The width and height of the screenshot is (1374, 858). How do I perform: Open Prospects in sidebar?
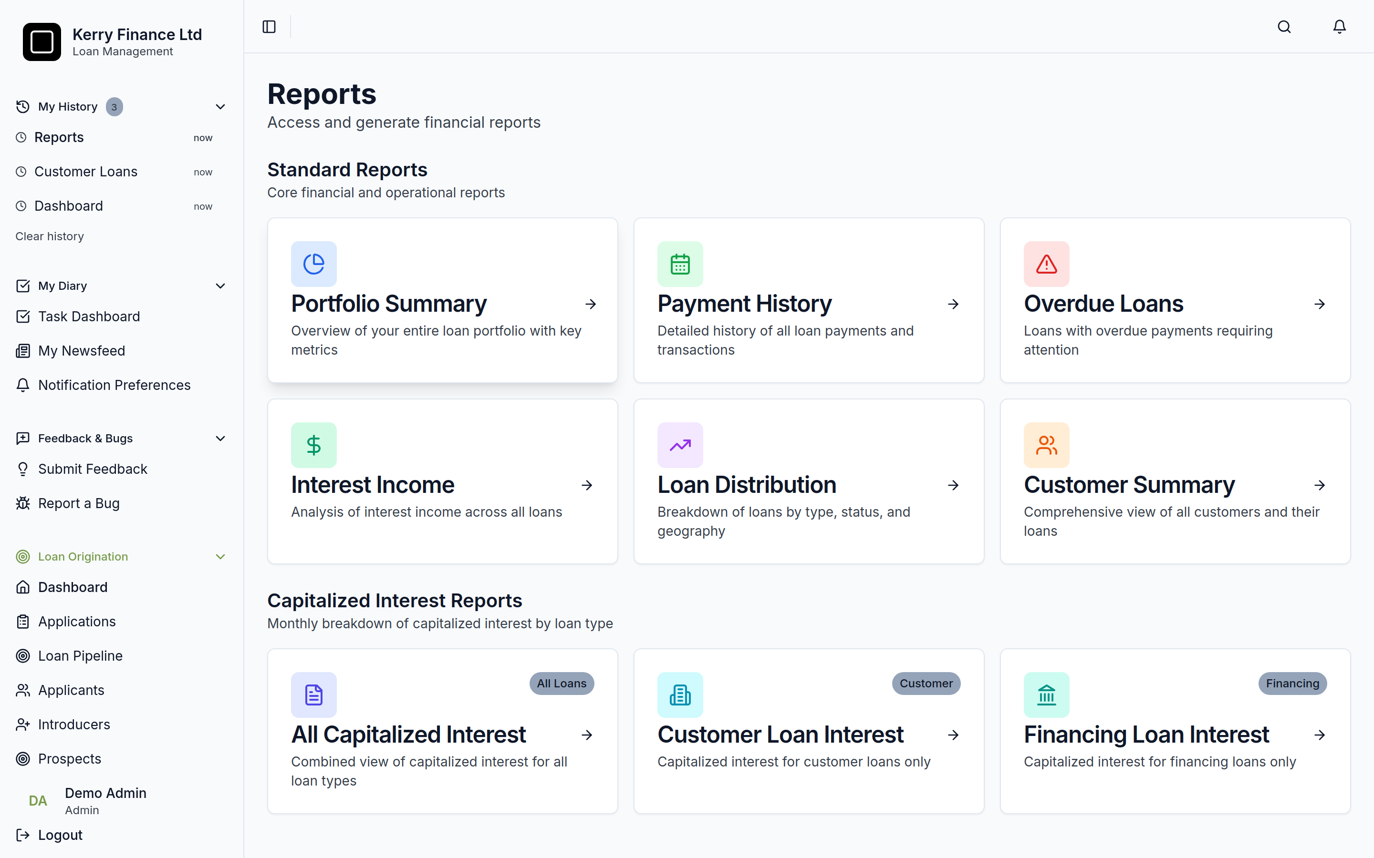click(x=121, y=759)
